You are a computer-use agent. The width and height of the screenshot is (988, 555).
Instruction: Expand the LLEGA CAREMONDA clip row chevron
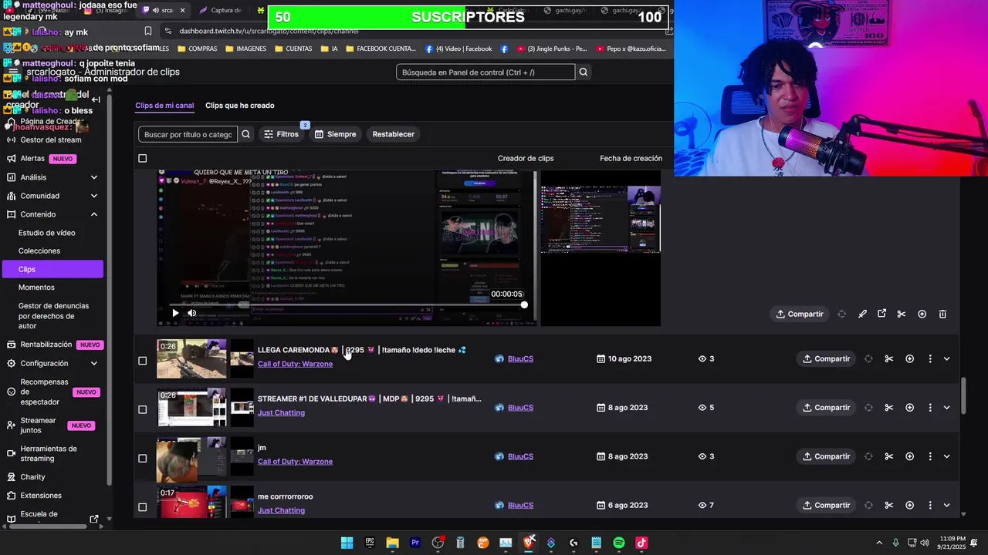(x=946, y=358)
